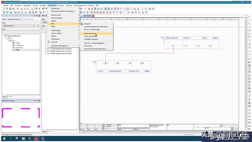Open 'Daten vervollständigen' submenu
The height and width of the screenshot is (142, 252).
96,30
